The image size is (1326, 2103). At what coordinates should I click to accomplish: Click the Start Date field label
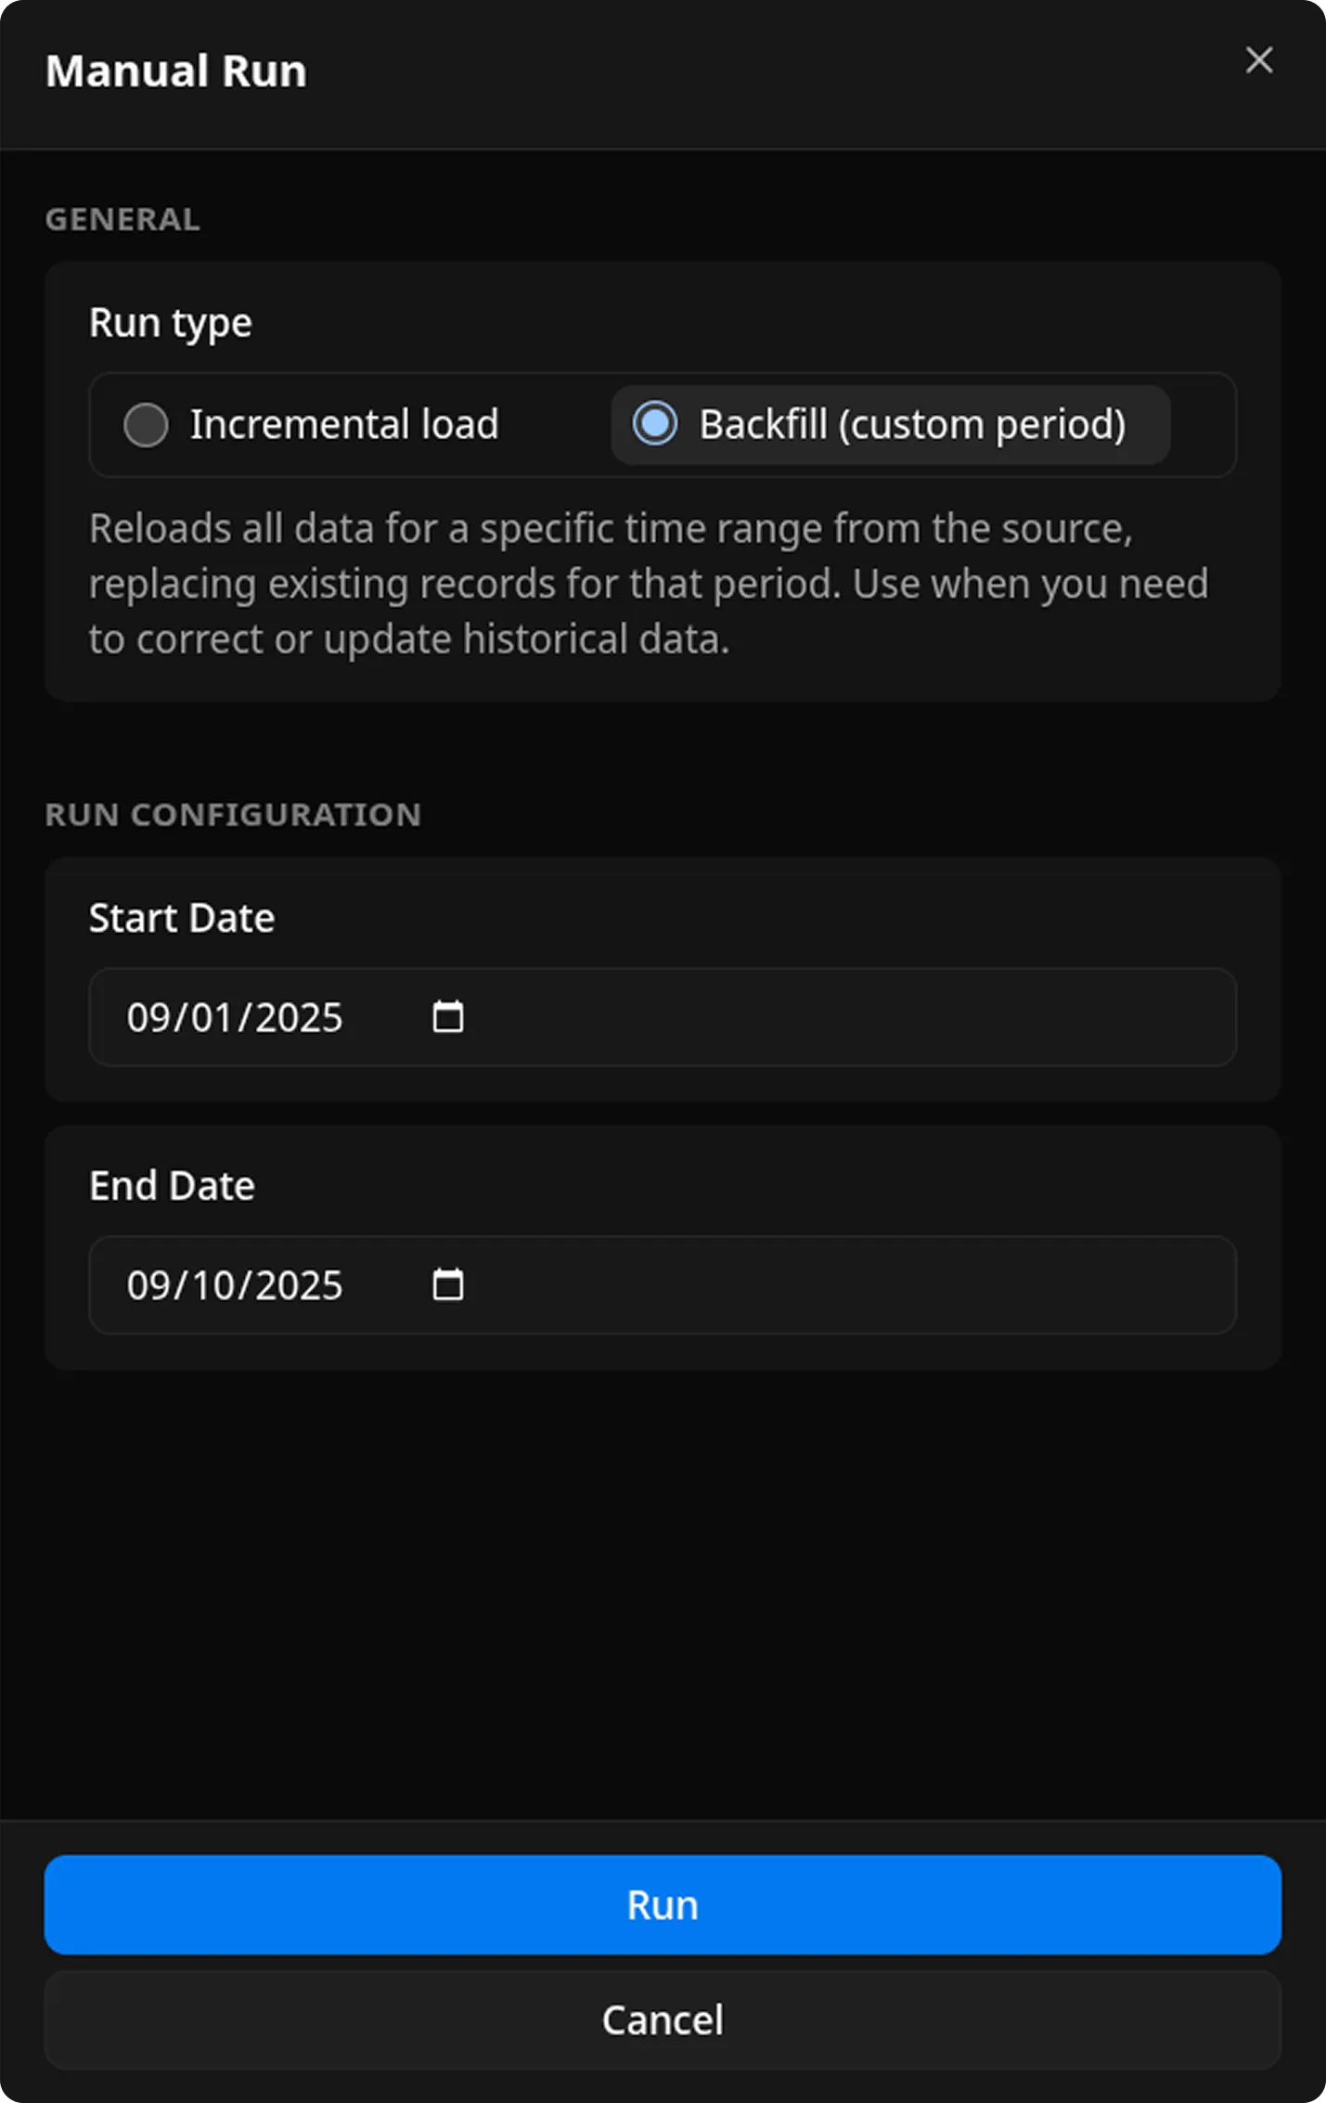pyautogui.click(x=182, y=919)
